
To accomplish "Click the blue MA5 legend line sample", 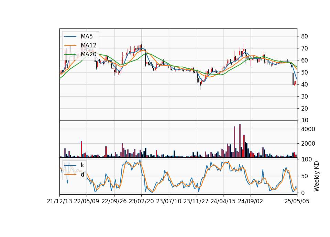I will (70, 36).
